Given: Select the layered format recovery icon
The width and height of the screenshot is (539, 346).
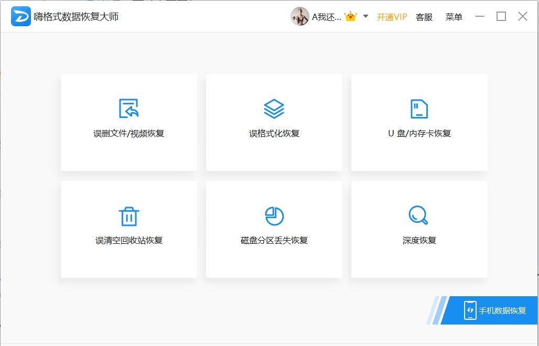Looking at the screenshot, I should (x=274, y=109).
